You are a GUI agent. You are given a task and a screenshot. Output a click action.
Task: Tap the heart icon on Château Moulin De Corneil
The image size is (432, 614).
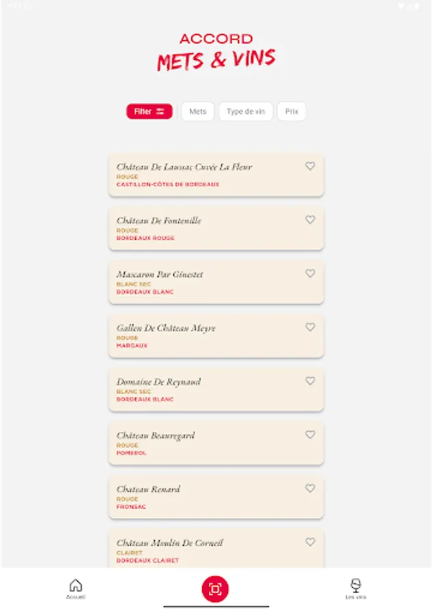click(x=310, y=542)
